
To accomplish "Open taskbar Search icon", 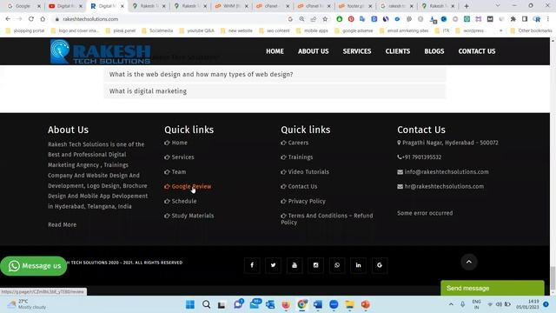I will tap(206, 304).
